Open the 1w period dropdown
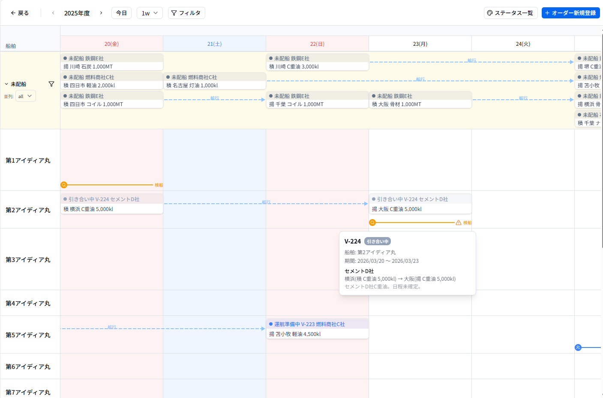The width and height of the screenshot is (603, 398). (150, 13)
